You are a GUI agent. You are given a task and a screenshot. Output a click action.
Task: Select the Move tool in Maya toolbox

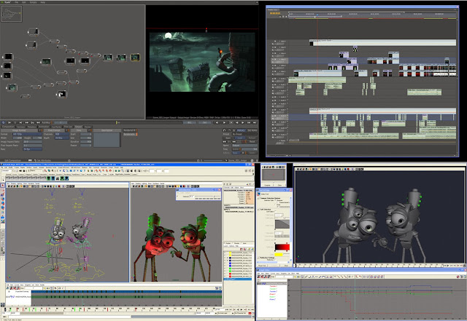click(2, 199)
